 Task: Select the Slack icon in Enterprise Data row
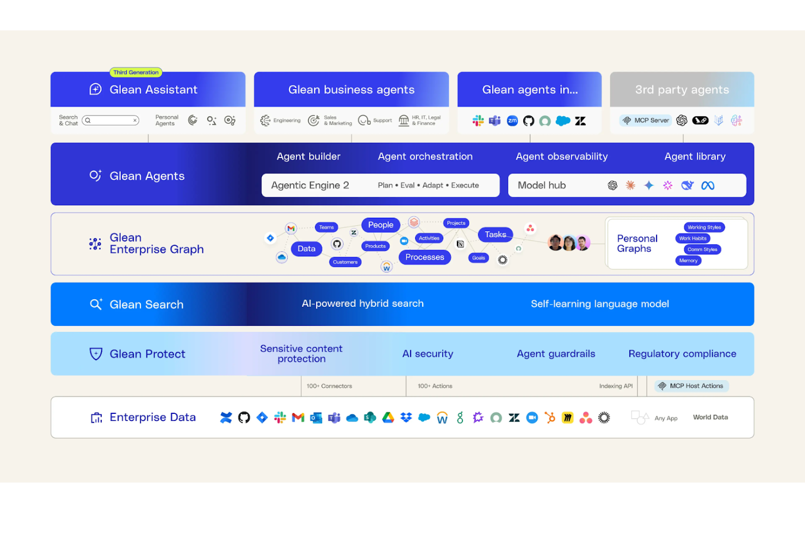pyautogui.click(x=280, y=418)
